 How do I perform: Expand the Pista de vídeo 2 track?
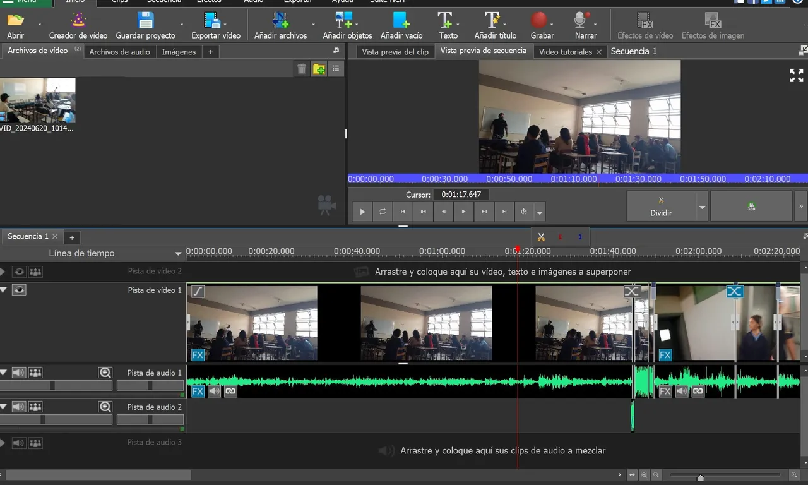(x=4, y=272)
